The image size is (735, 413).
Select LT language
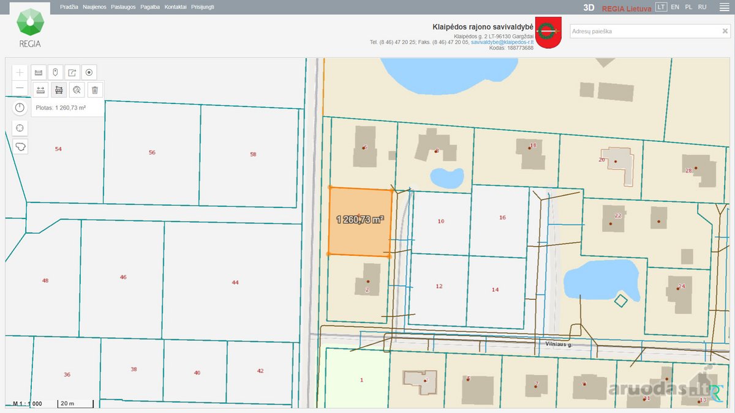[661, 7]
